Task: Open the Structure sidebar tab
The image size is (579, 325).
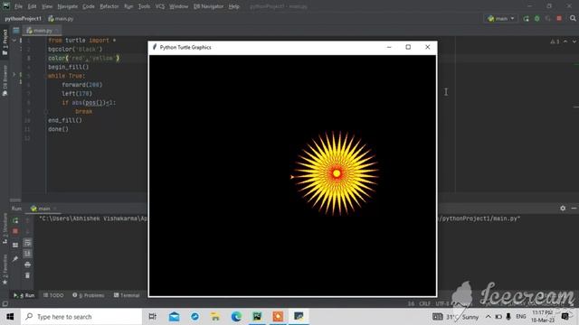Action: (5, 228)
